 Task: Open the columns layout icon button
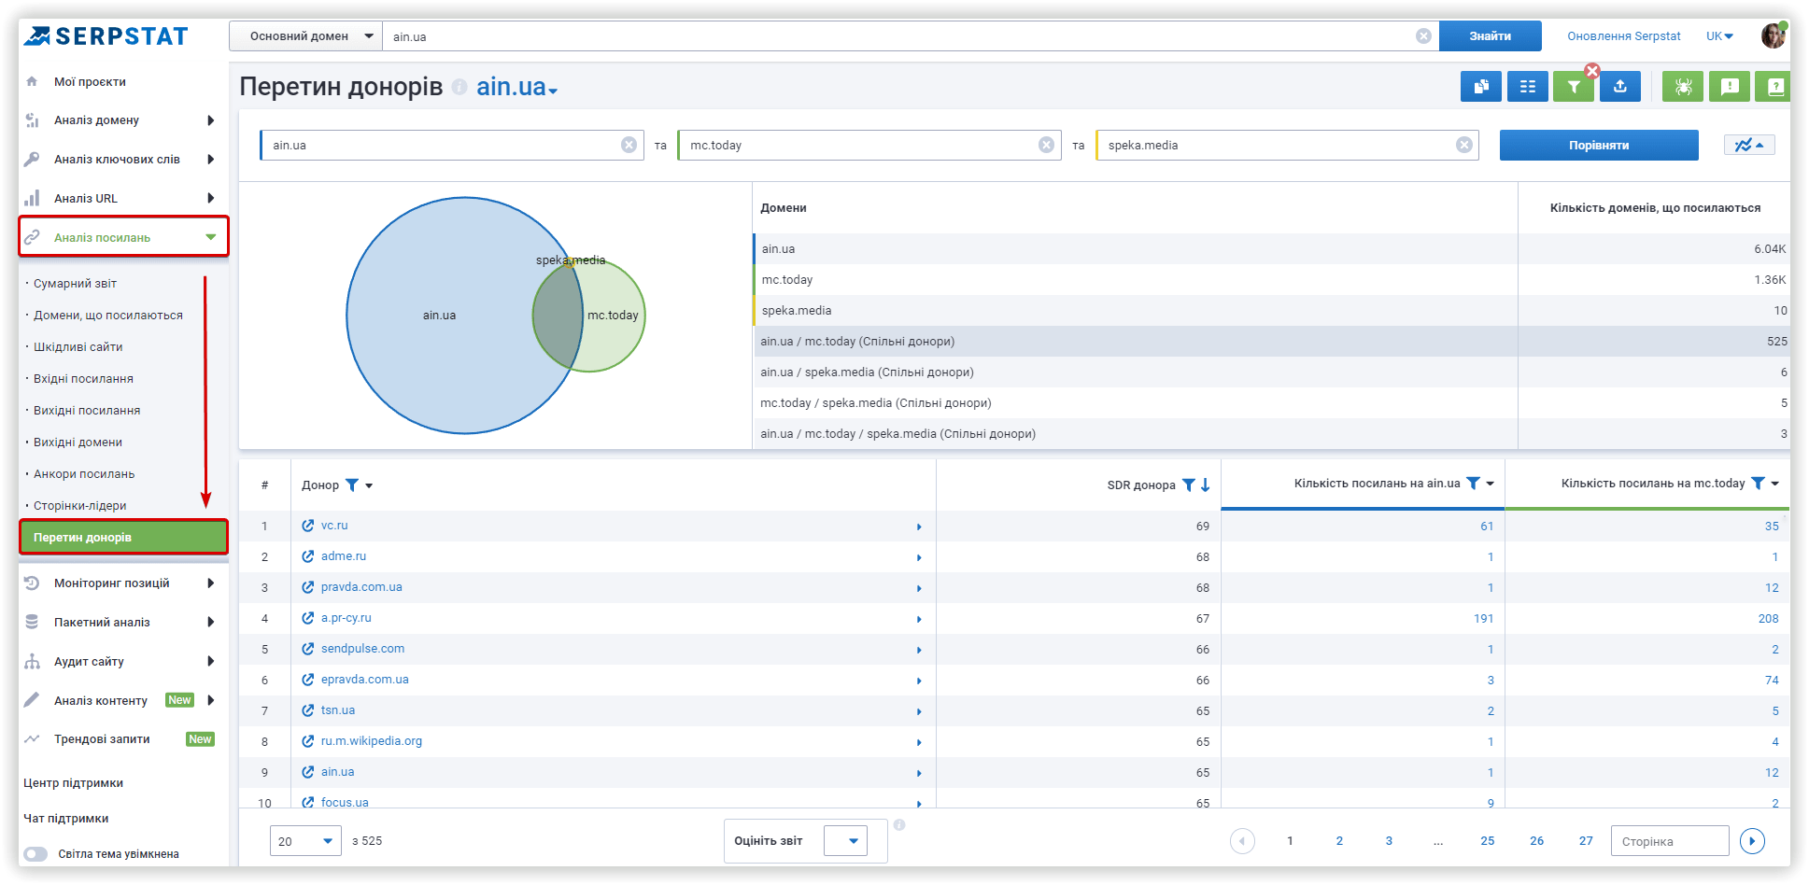pos(1527,87)
